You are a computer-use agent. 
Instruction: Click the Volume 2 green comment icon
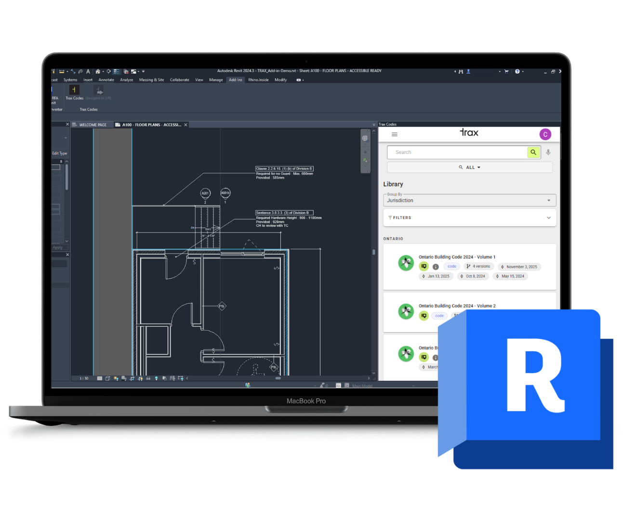point(424,316)
